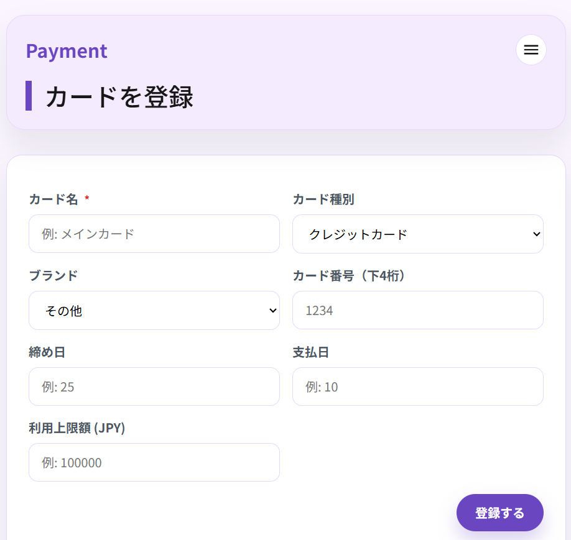The height and width of the screenshot is (540, 571).
Task: Focus the 締め日 input field
Action: (x=154, y=387)
